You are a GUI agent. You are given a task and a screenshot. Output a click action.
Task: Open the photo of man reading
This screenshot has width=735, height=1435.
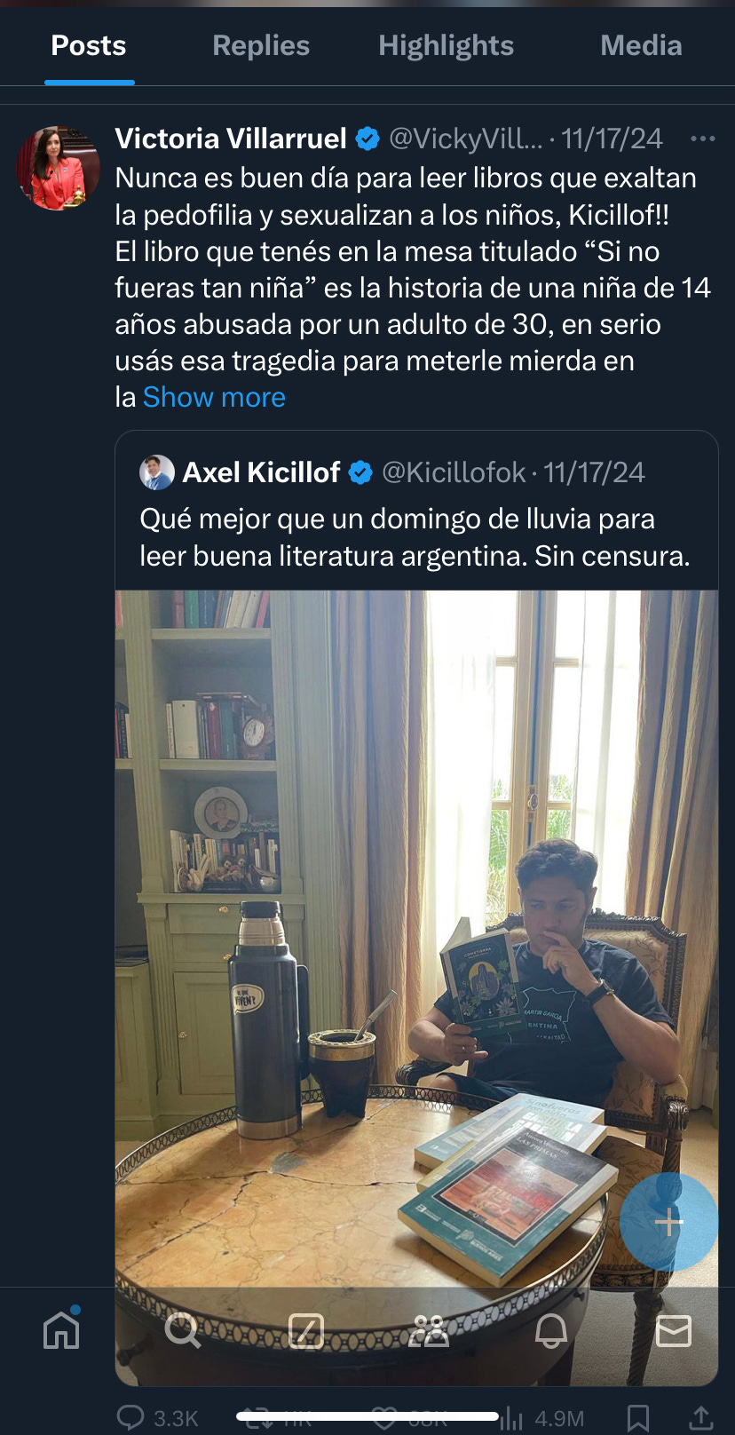[x=416, y=986]
